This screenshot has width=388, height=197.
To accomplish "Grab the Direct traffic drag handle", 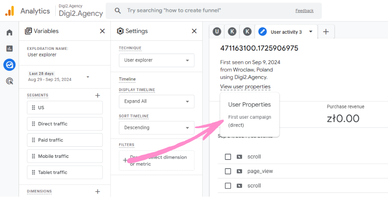I will pyautogui.click(x=33, y=124).
